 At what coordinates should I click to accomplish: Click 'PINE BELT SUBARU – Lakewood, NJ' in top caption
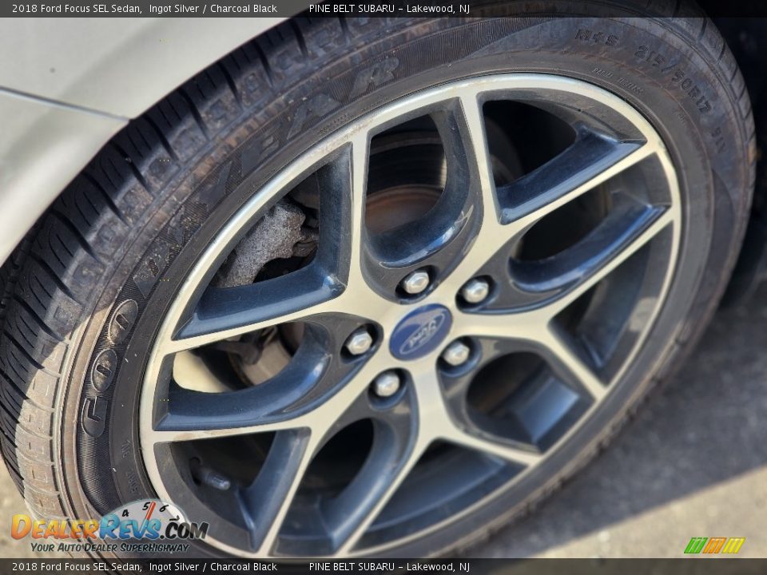tap(389, 8)
